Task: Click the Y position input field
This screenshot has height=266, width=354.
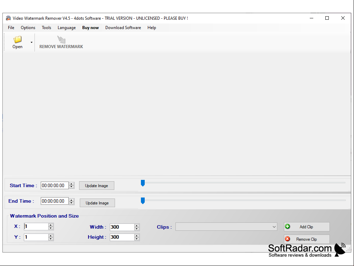Action: point(36,237)
